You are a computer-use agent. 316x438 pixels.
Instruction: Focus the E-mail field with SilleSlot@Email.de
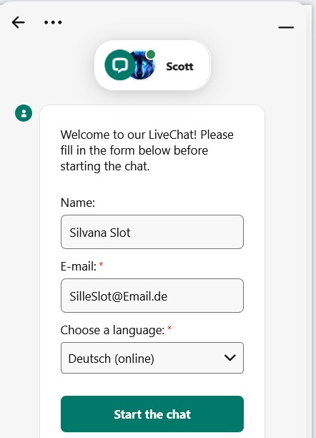152,296
